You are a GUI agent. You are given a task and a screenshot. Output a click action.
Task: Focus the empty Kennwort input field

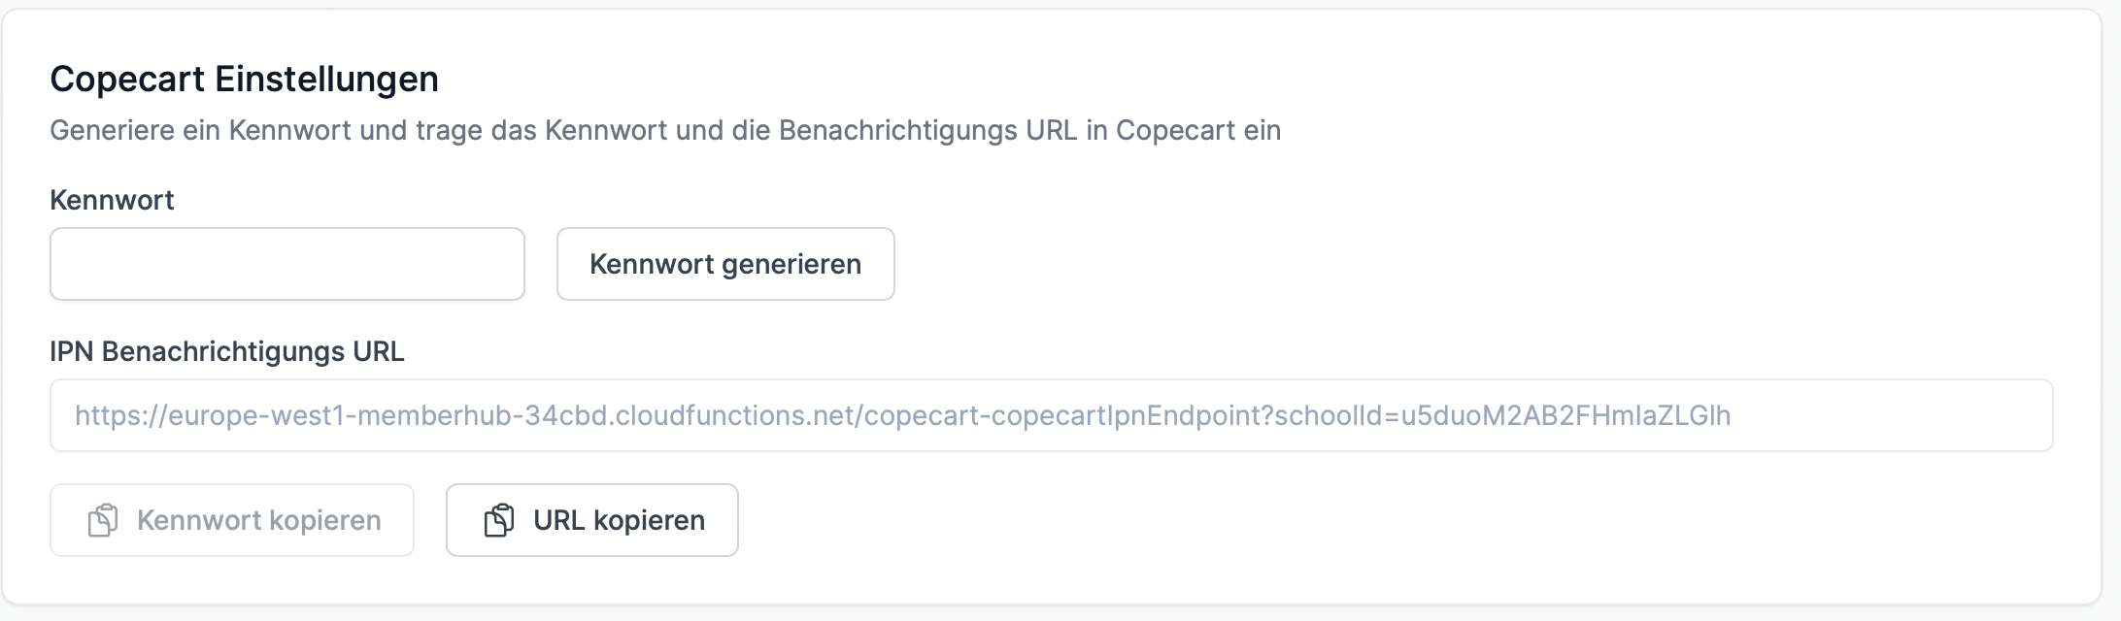click(286, 264)
